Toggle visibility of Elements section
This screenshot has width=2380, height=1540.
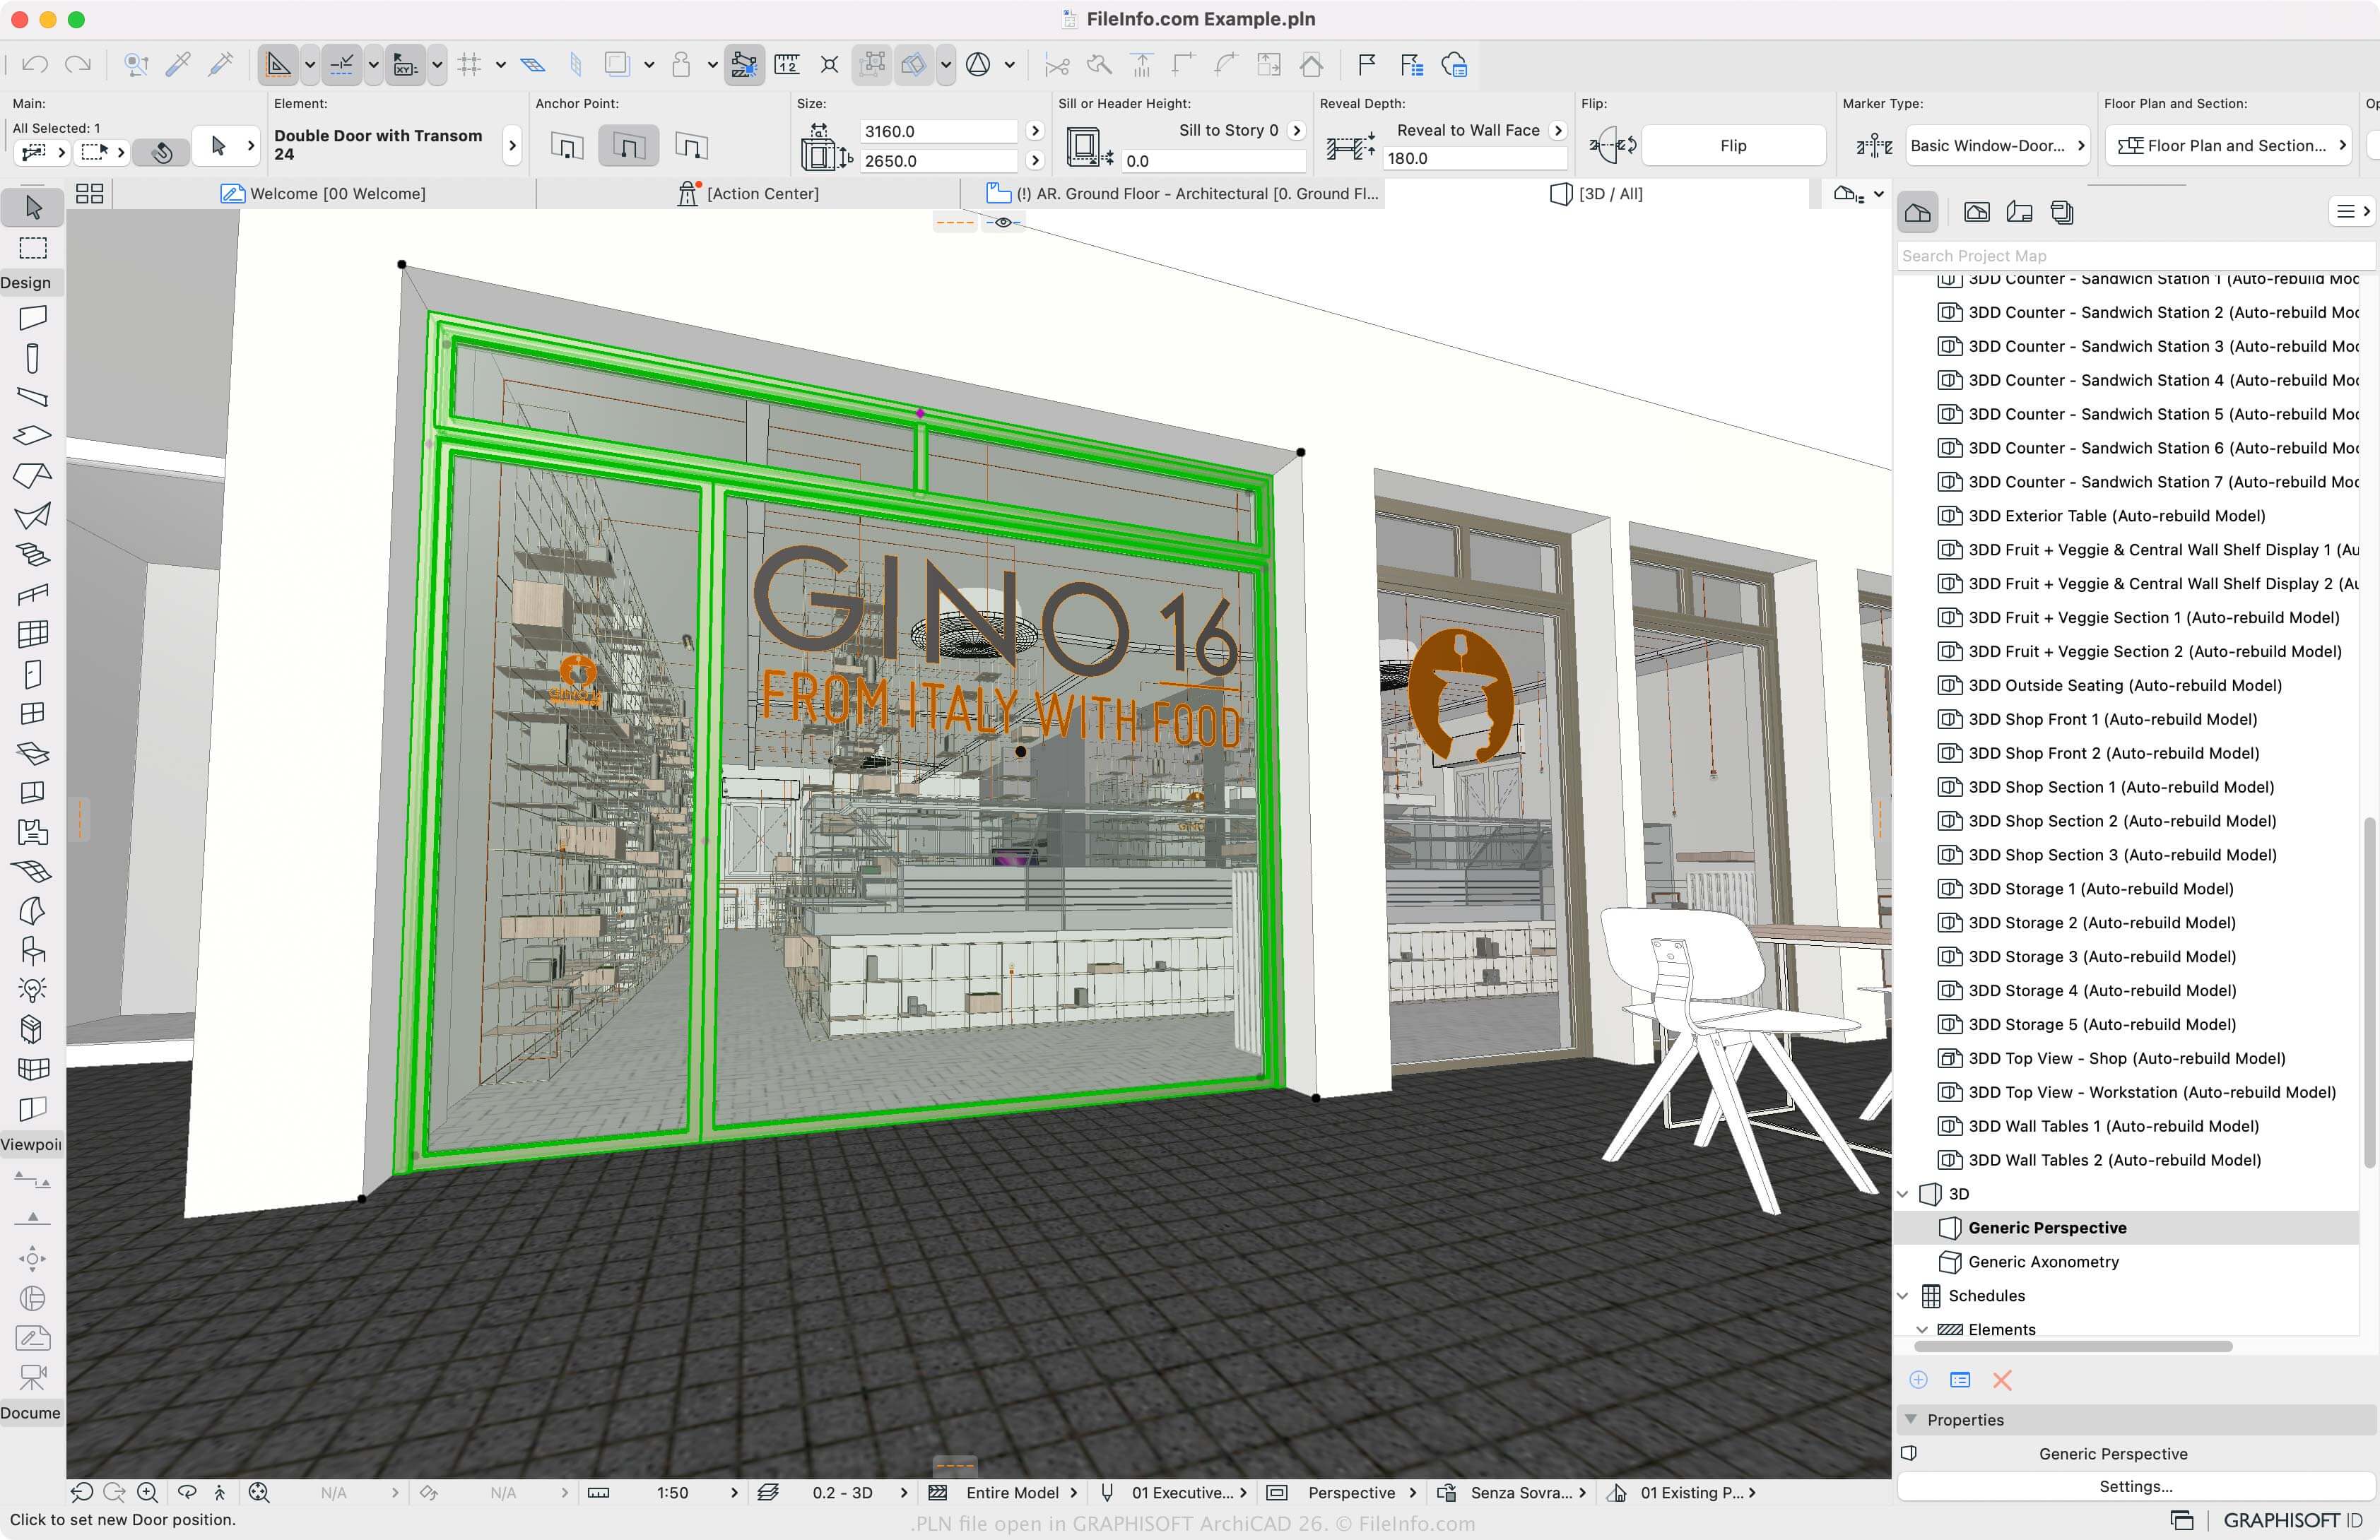tap(1922, 1327)
